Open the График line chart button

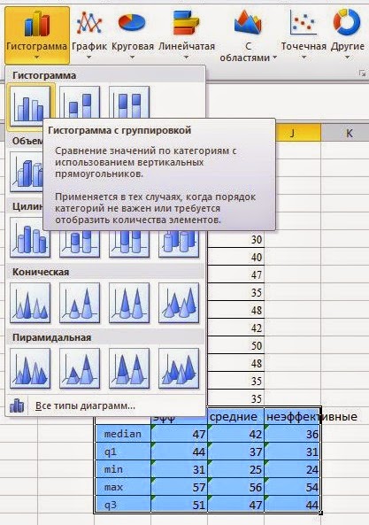click(89, 35)
